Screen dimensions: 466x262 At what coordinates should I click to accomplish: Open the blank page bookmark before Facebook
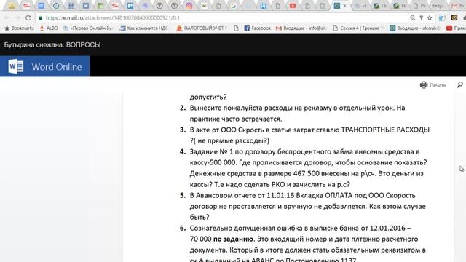tap(236, 28)
